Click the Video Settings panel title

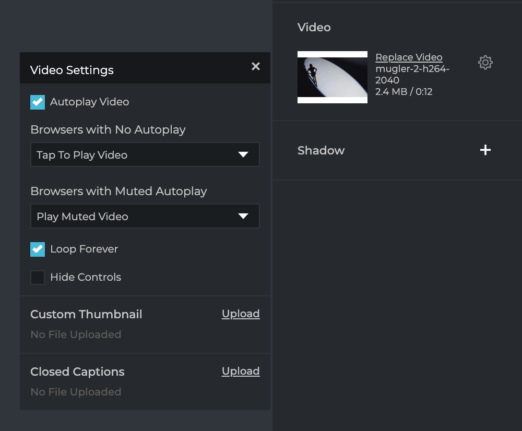click(72, 70)
